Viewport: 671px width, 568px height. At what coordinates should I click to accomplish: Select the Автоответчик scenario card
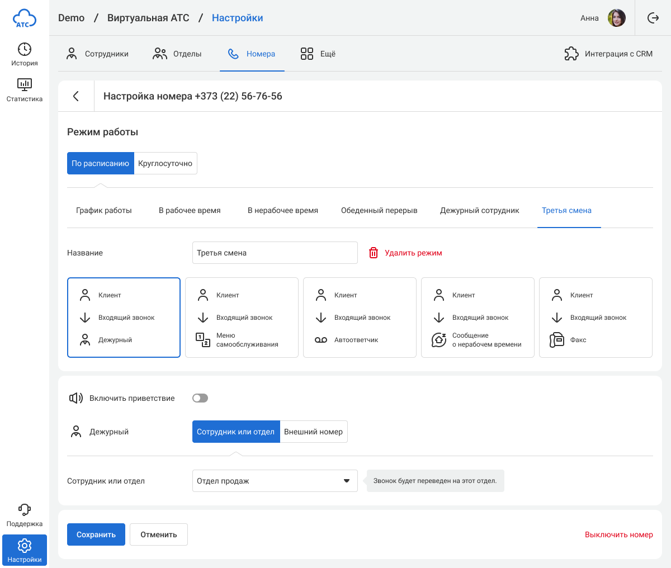360,318
